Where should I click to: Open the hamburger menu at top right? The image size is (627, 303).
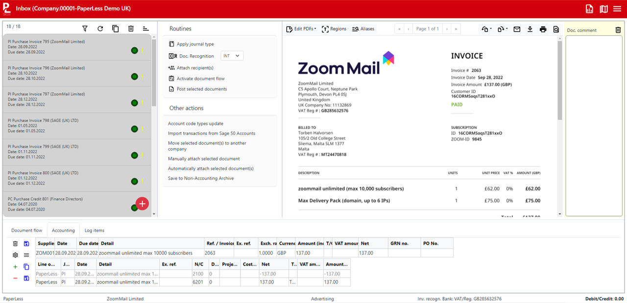[x=617, y=8]
